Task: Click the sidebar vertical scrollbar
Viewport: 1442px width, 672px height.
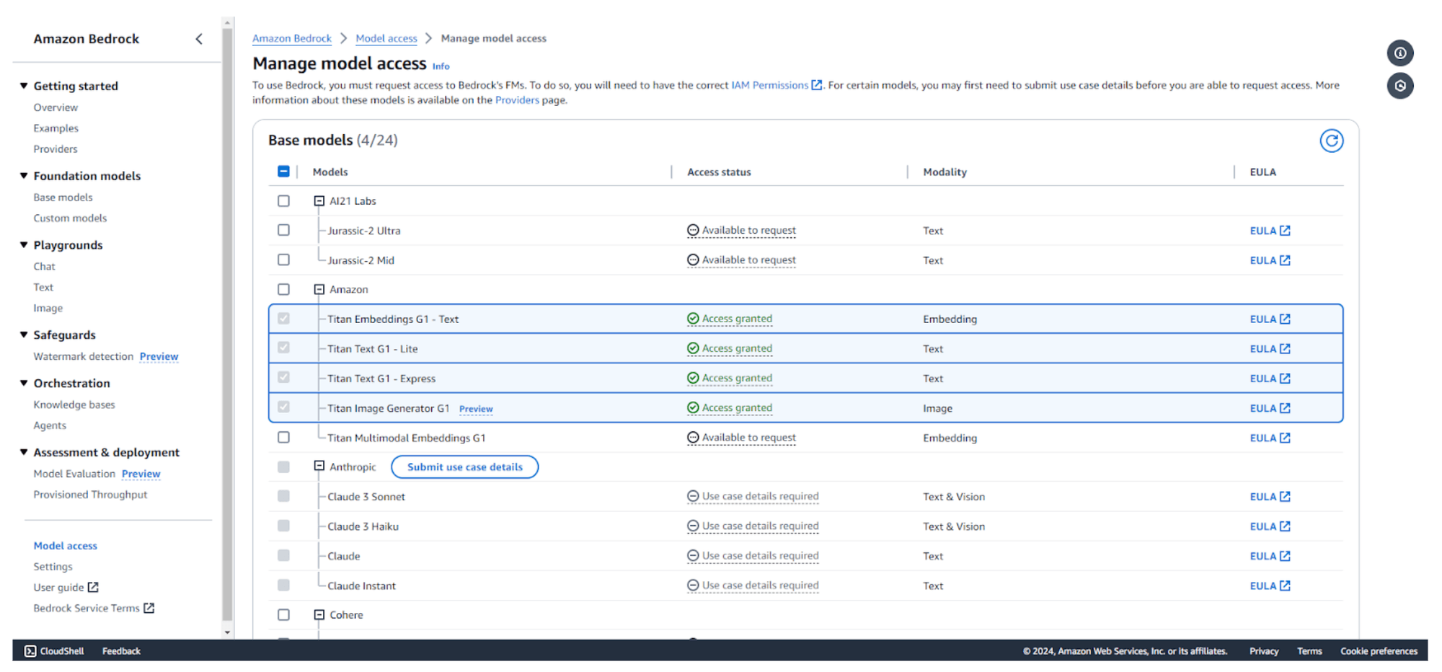Action: pos(227,324)
